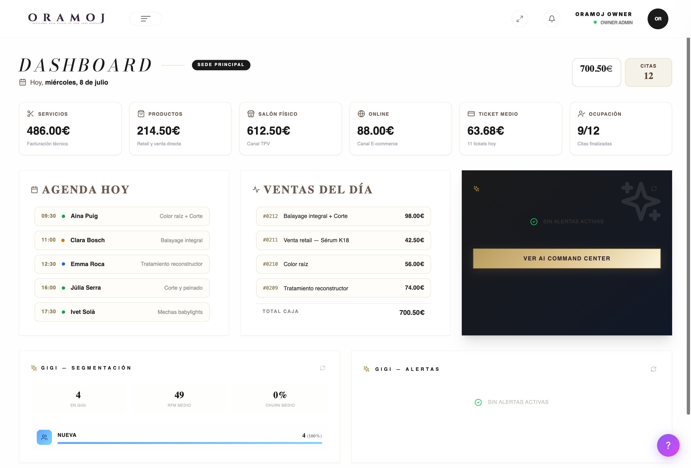Click the ORAMOJ logo
This screenshot has height=468, width=691.
[66, 19]
